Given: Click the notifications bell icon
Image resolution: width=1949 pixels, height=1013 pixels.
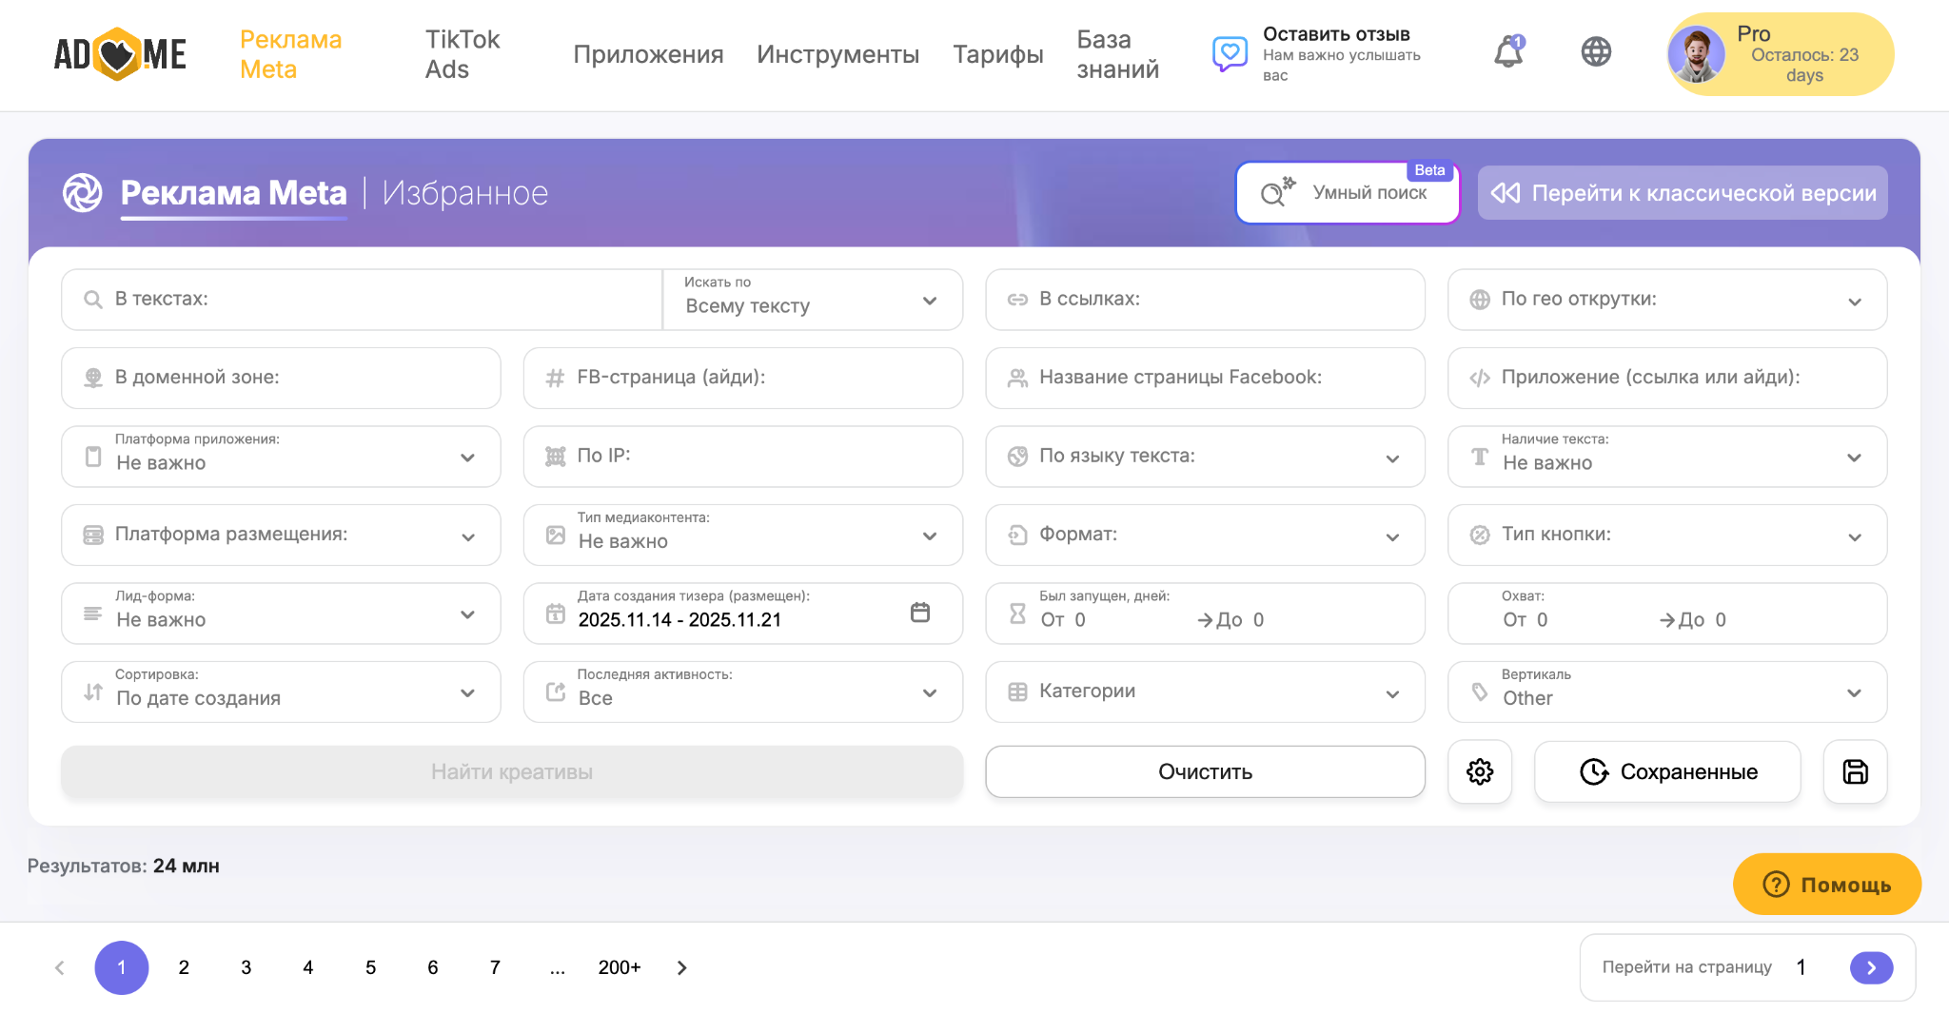Looking at the screenshot, I should 1508,53.
